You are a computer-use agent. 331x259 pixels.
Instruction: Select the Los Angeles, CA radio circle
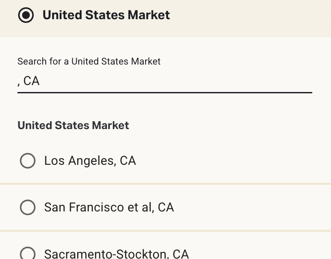(27, 161)
